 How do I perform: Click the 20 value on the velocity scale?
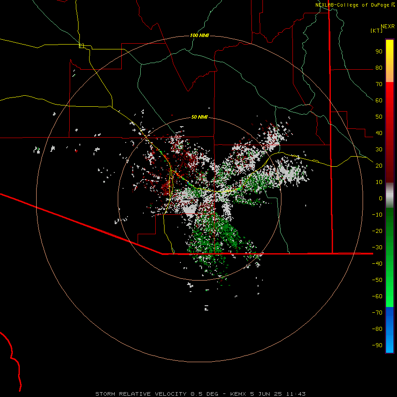[x=379, y=166]
